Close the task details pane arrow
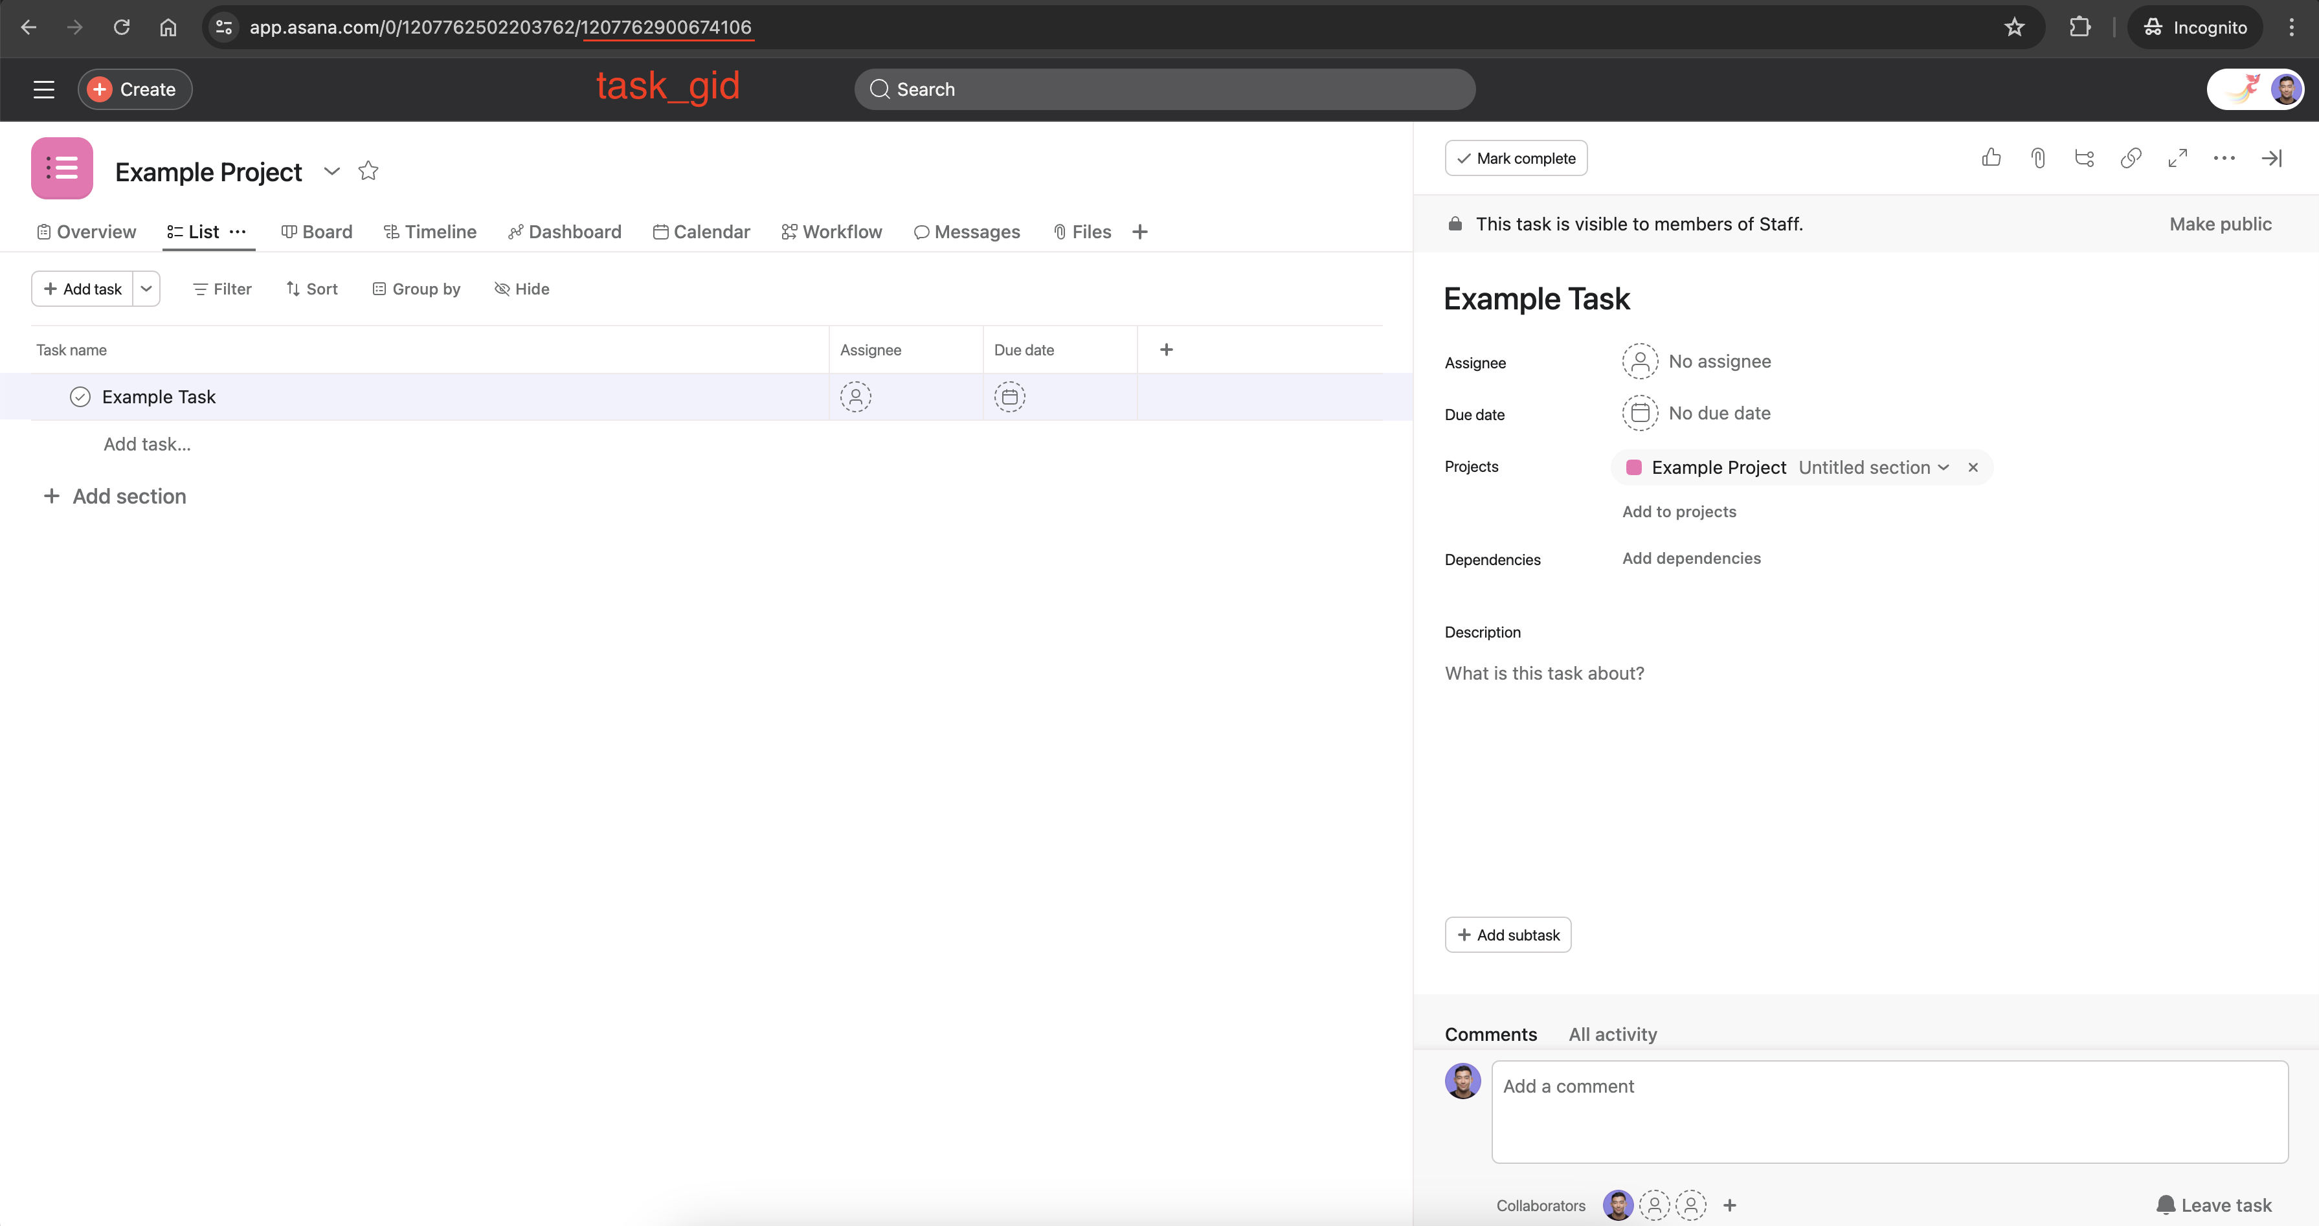 (x=2271, y=159)
